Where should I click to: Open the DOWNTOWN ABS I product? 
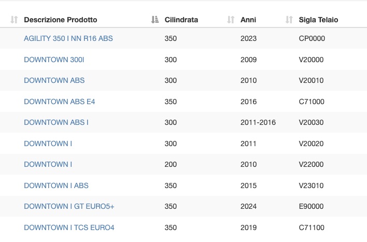click(56, 122)
